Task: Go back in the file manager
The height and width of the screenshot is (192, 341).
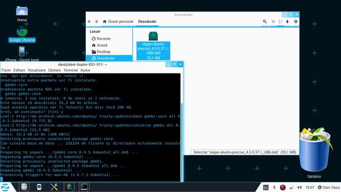Action: pos(90,21)
